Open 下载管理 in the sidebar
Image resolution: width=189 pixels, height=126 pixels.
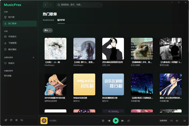pos(12,43)
